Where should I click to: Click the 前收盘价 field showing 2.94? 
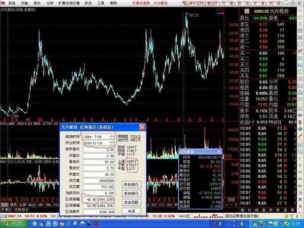click(99, 149)
